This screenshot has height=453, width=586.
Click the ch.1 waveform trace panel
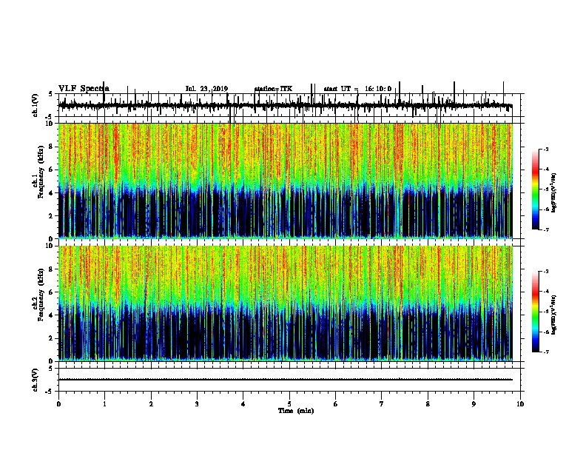point(289,105)
